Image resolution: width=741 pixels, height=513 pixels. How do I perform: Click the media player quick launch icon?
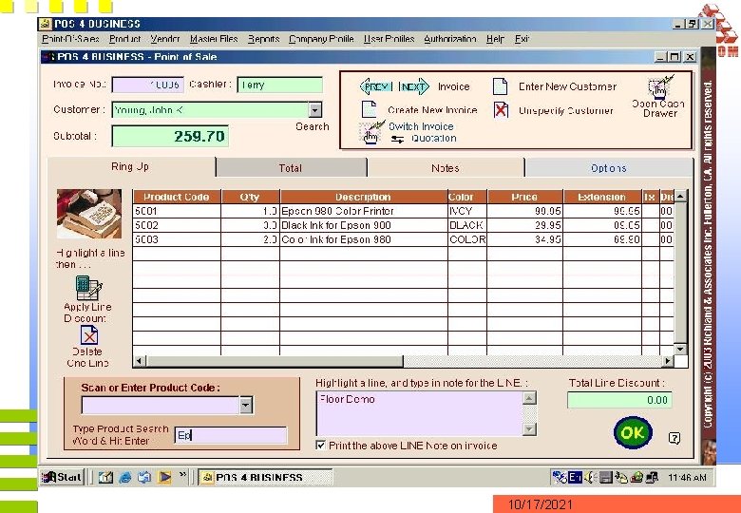164,477
